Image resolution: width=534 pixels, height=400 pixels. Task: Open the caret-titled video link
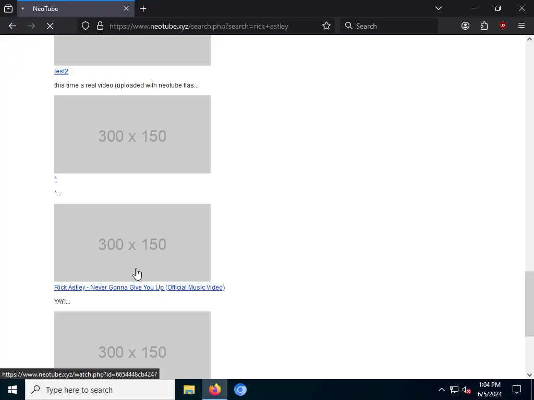[x=55, y=179]
